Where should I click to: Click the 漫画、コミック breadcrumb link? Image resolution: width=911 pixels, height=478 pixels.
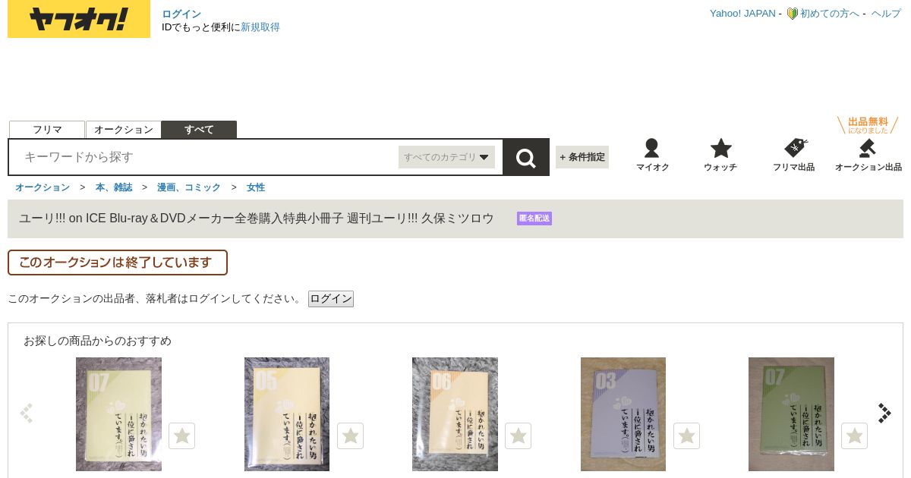189,187
